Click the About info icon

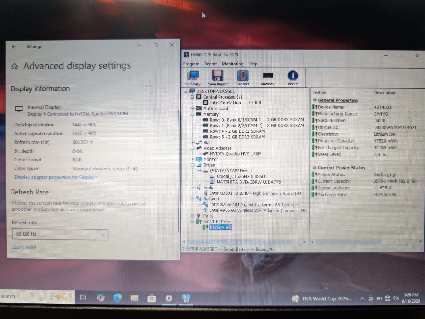pos(292,78)
